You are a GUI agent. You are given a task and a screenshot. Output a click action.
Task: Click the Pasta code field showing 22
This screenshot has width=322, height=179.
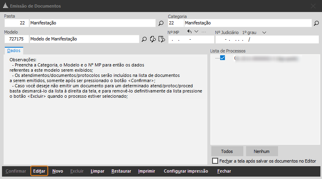tap(17, 23)
